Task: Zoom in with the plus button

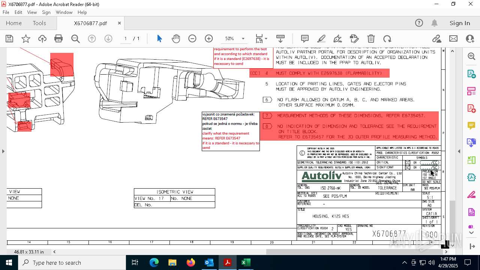Action: (x=209, y=39)
